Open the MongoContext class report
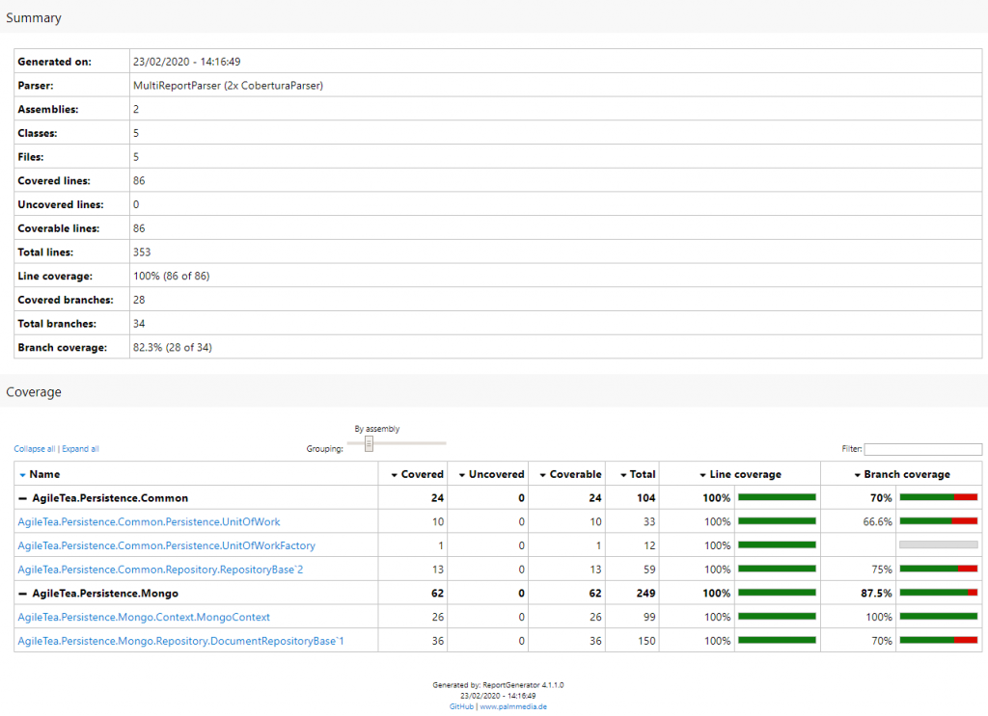Screen dimensions: 988x716 click(144, 617)
